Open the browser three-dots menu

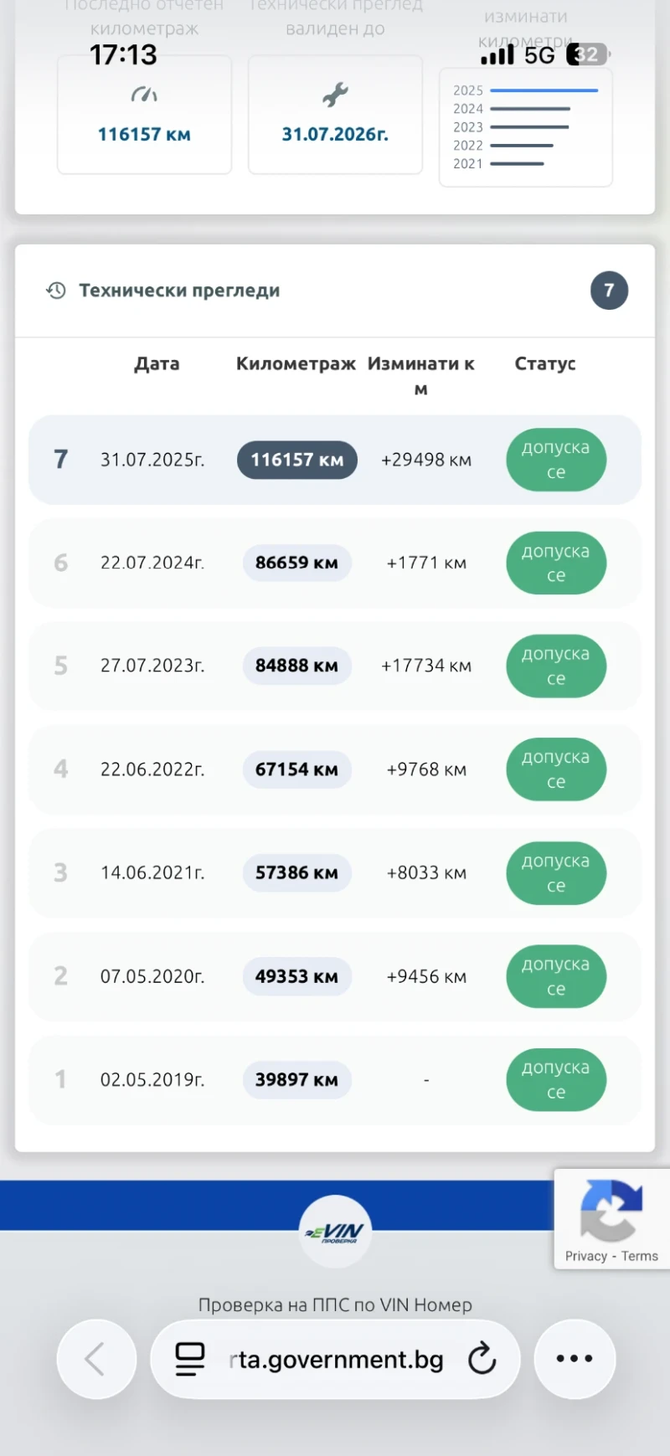pos(575,1359)
